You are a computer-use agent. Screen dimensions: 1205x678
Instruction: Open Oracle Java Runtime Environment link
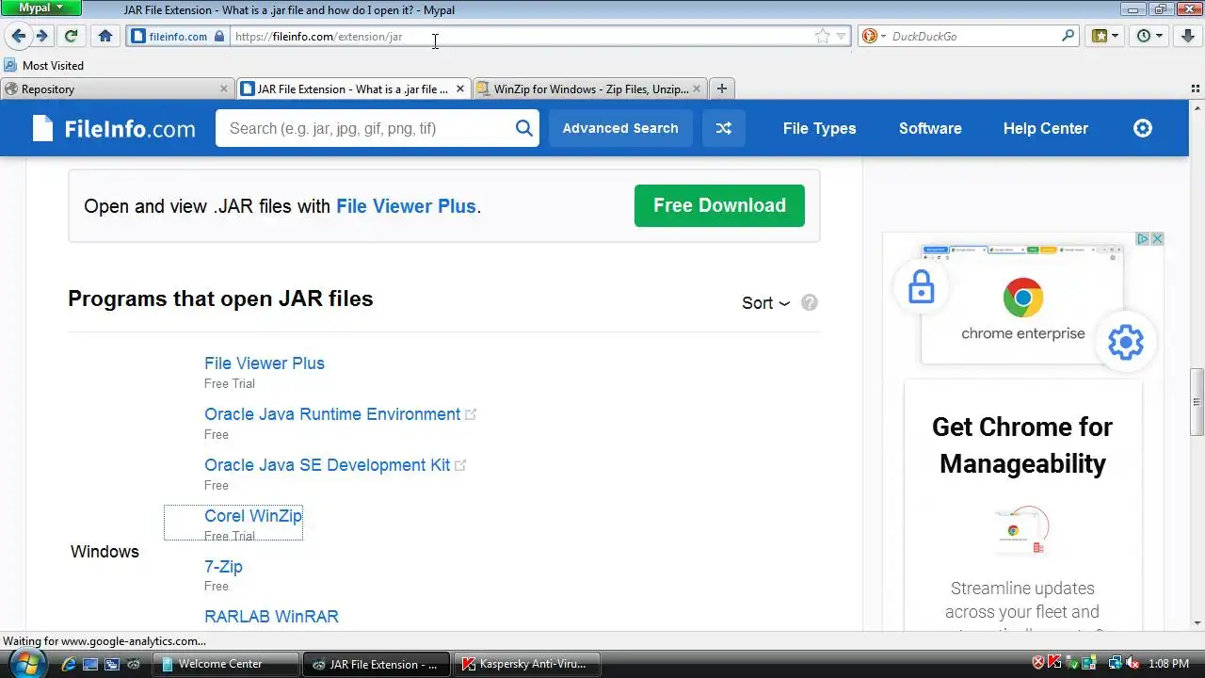[332, 414]
